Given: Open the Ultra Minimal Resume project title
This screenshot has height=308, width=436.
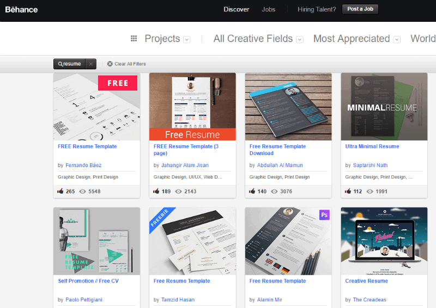Looking at the screenshot, I should click(x=372, y=146).
